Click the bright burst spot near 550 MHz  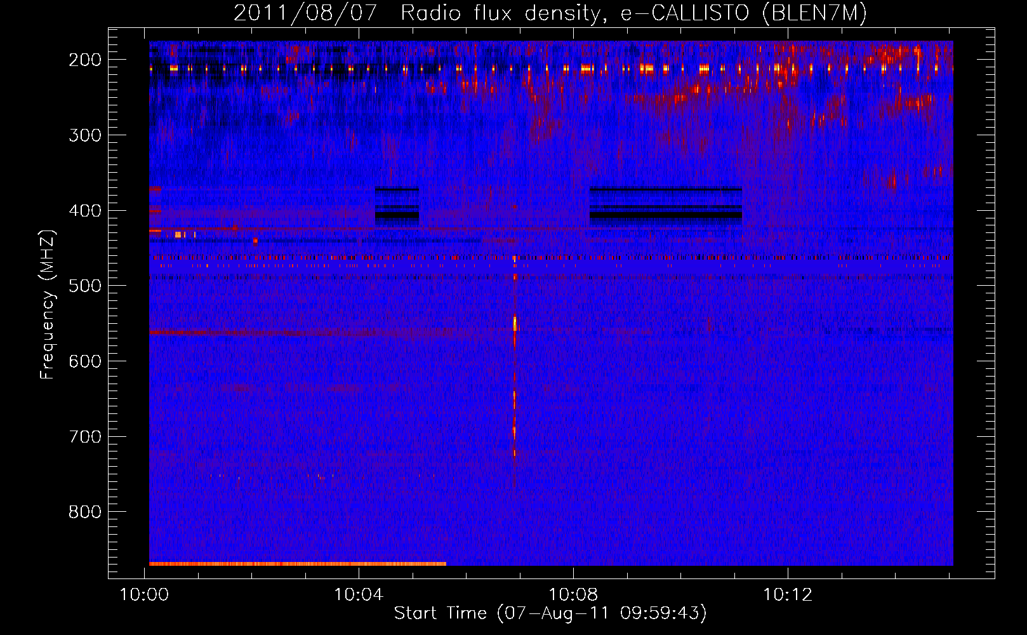[x=515, y=323]
